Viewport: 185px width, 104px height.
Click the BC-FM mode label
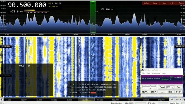click(58, 3)
